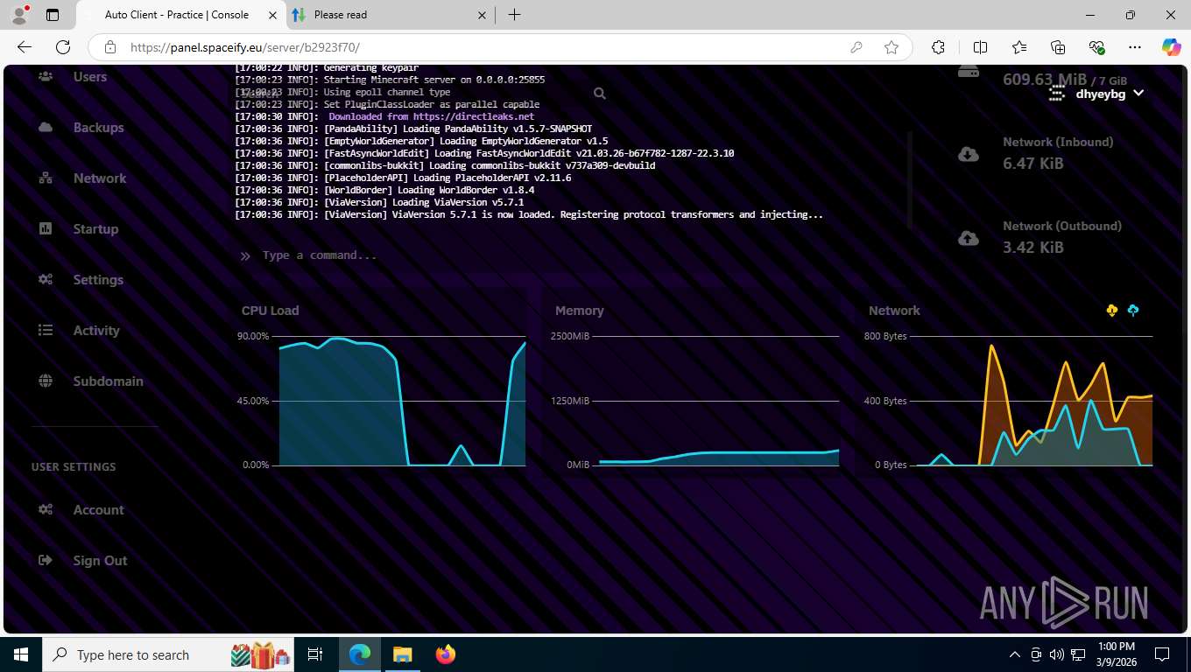Open Edge Settings and more menu
The image size is (1191, 672).
point(1135,47)
